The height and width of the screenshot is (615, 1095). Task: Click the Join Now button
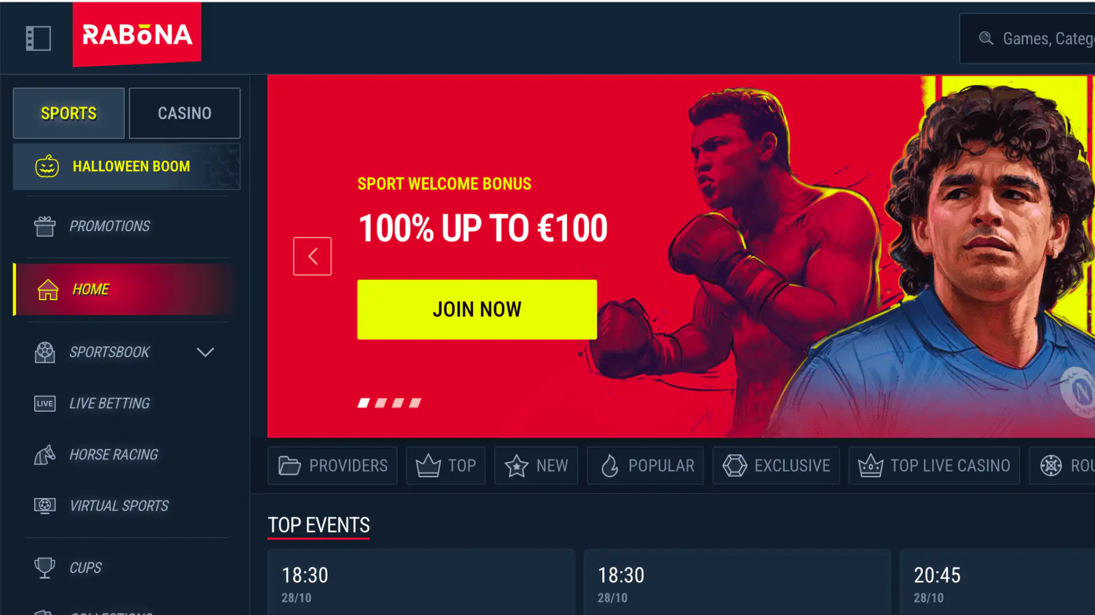[x=477, y=309]
